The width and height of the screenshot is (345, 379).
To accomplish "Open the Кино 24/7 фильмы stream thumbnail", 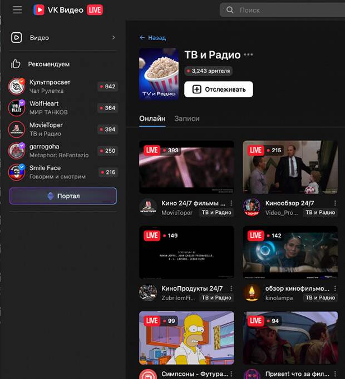I will coord(186,167).
